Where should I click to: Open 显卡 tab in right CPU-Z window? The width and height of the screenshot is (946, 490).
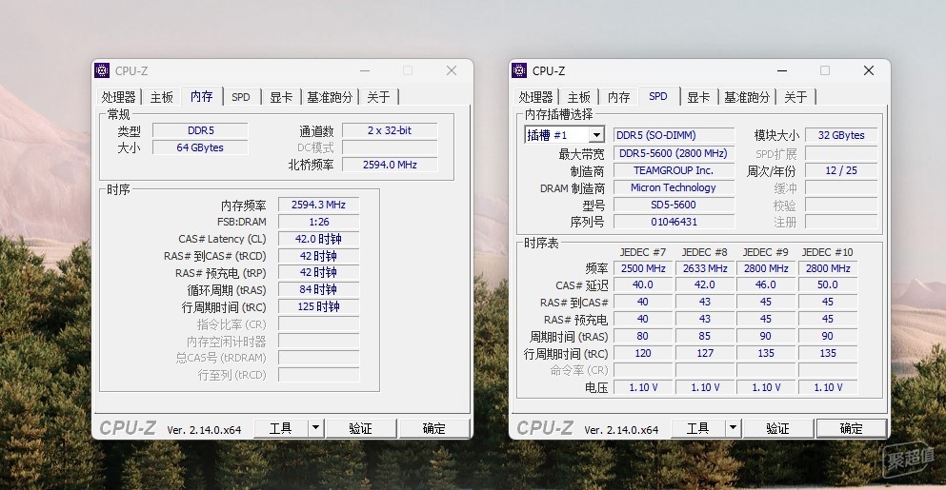698,97
